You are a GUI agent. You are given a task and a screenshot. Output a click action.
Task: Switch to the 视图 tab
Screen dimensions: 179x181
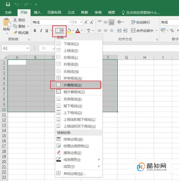click(112, 12)
